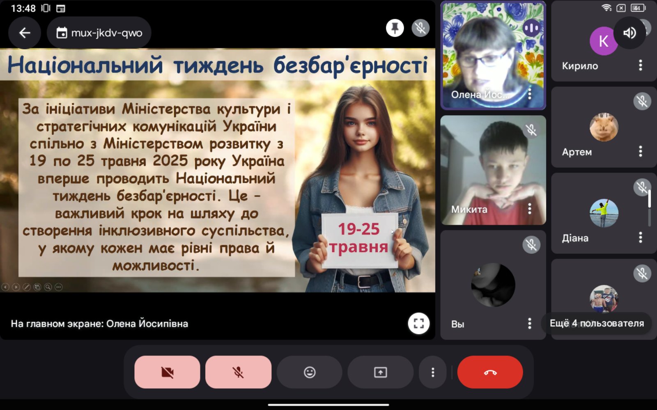Tap the 'Діана' name label
The image size is (657, 410).
pyautogui.click(x=575, y=238)
